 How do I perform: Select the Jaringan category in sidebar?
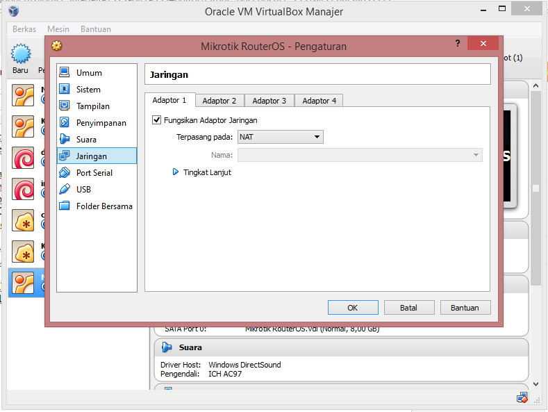tap(97, 156)
